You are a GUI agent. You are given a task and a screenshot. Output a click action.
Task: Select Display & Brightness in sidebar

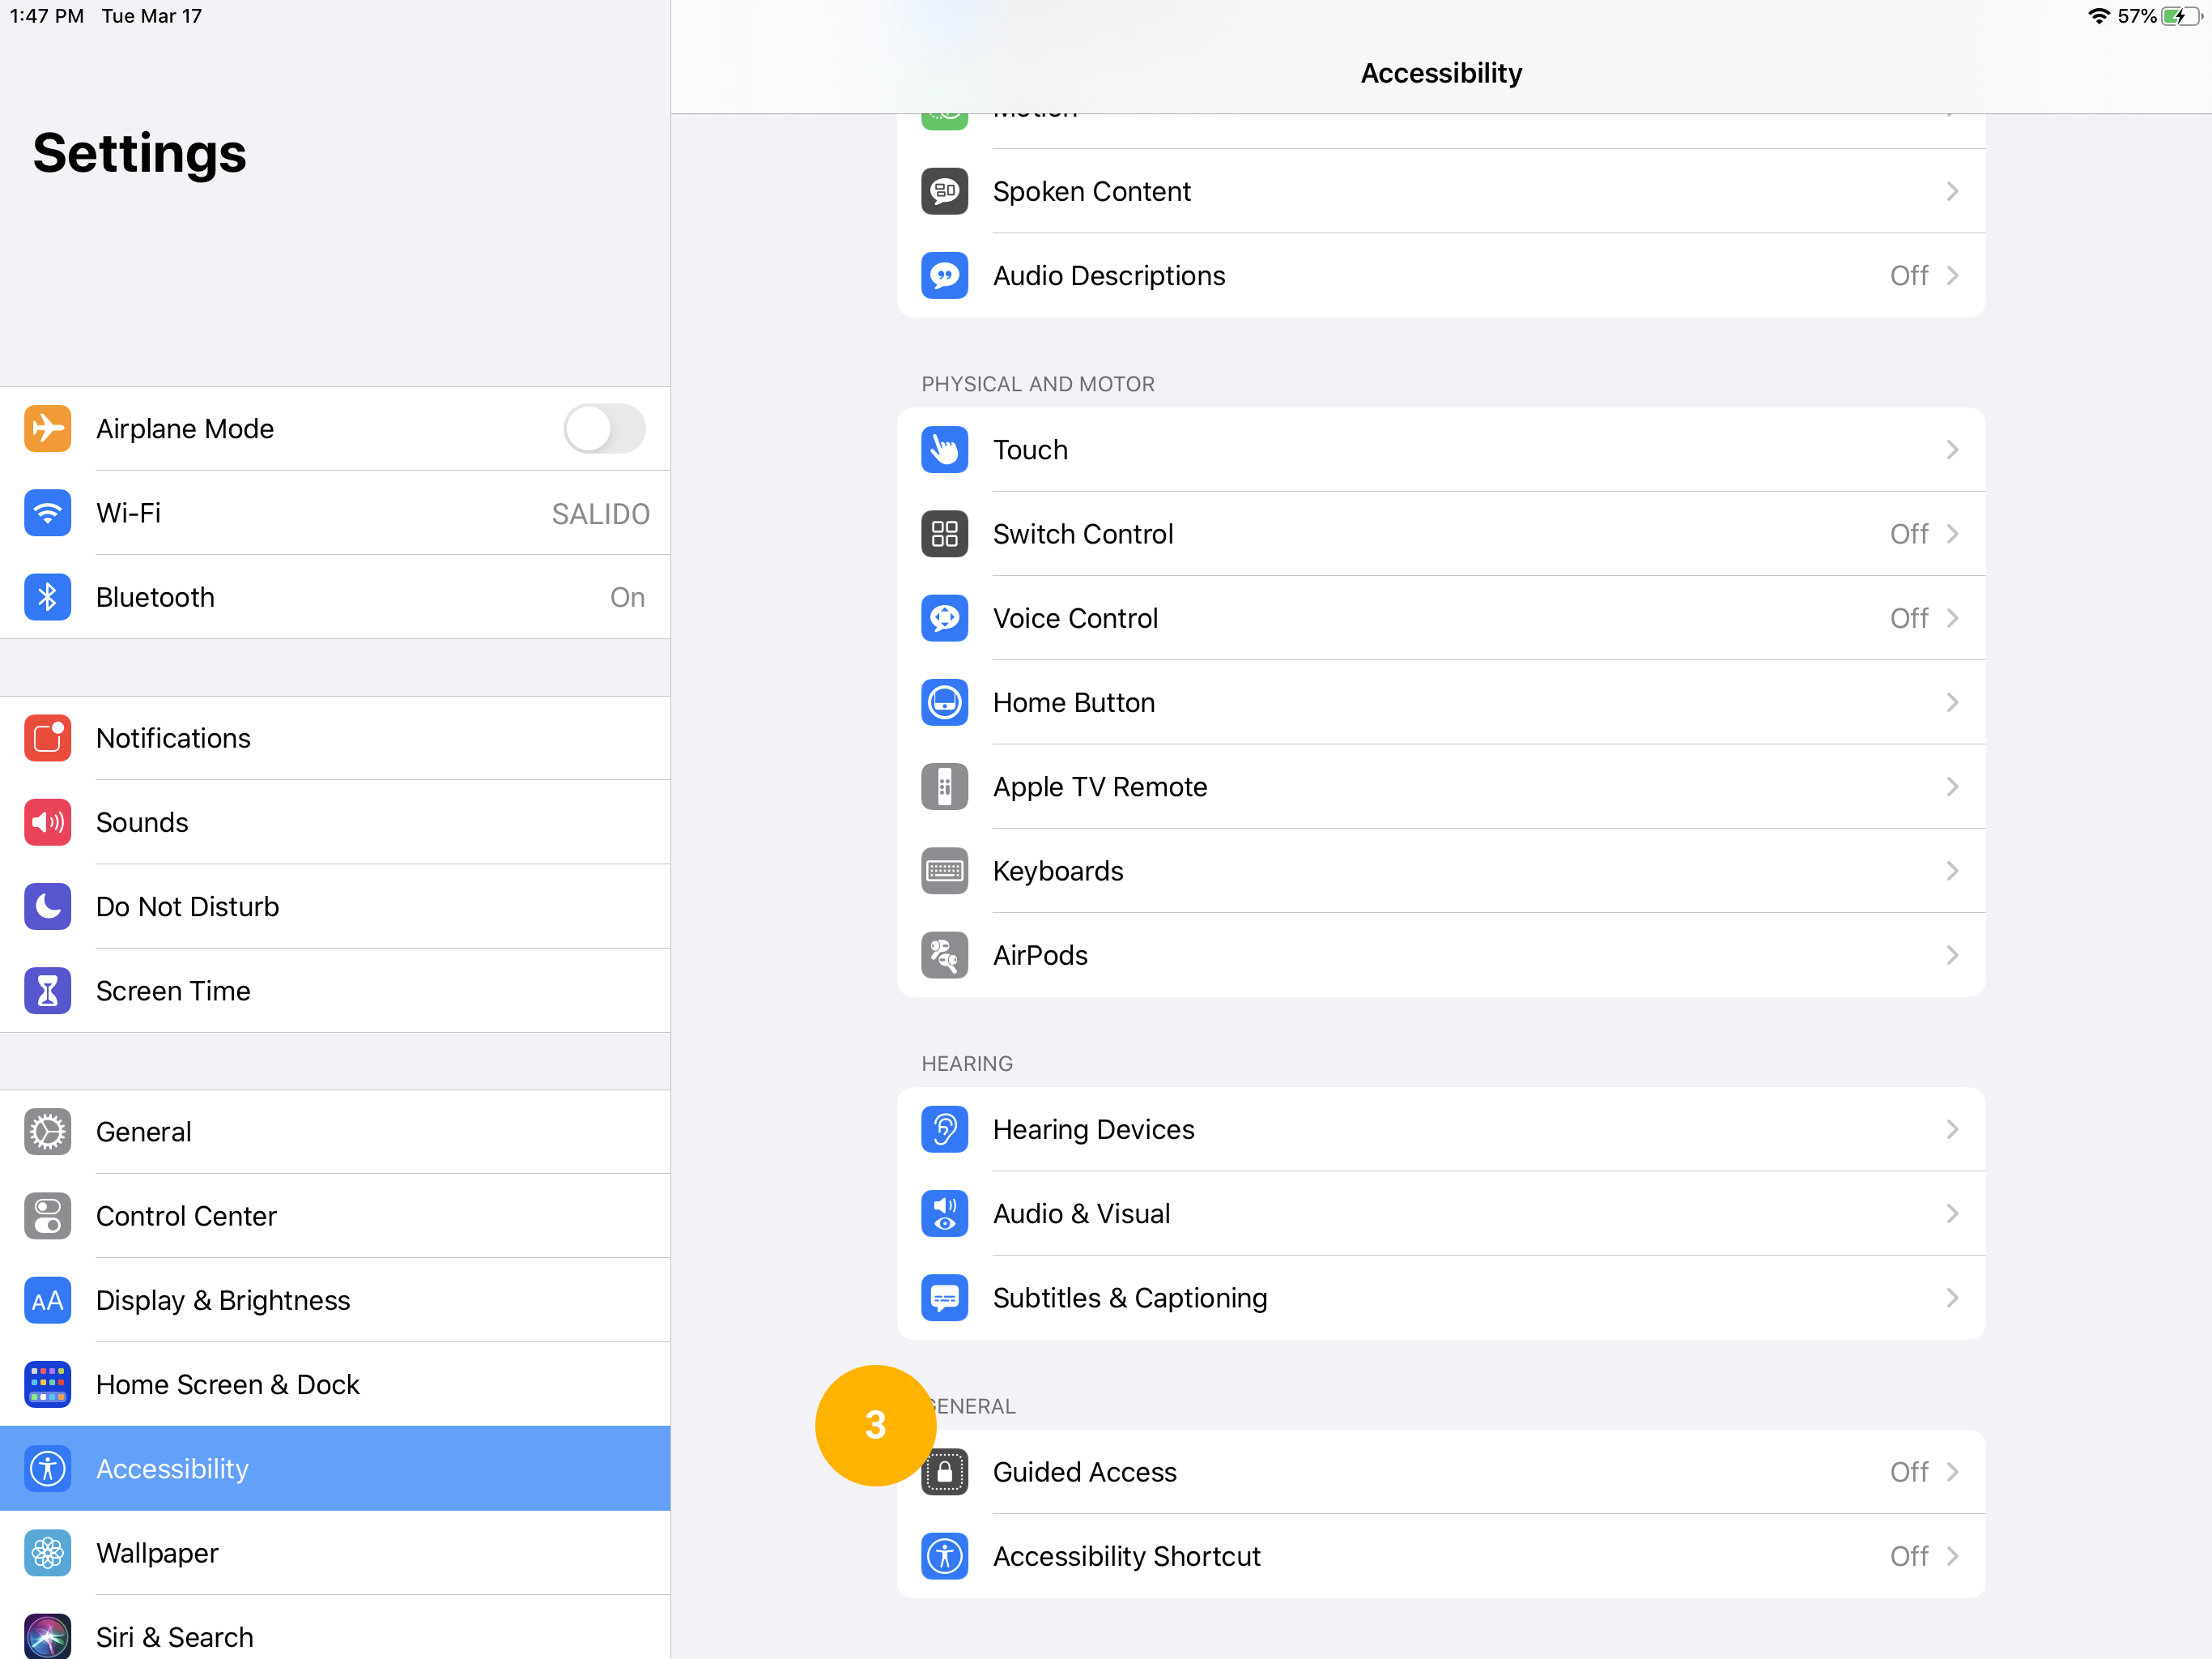pyautogui.click(x=222, y=1300)
